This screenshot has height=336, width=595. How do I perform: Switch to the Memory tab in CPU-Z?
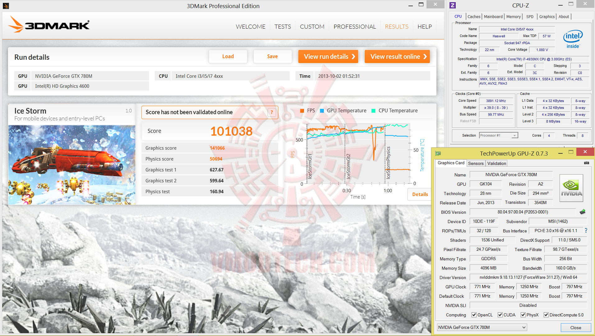(513, 17)
